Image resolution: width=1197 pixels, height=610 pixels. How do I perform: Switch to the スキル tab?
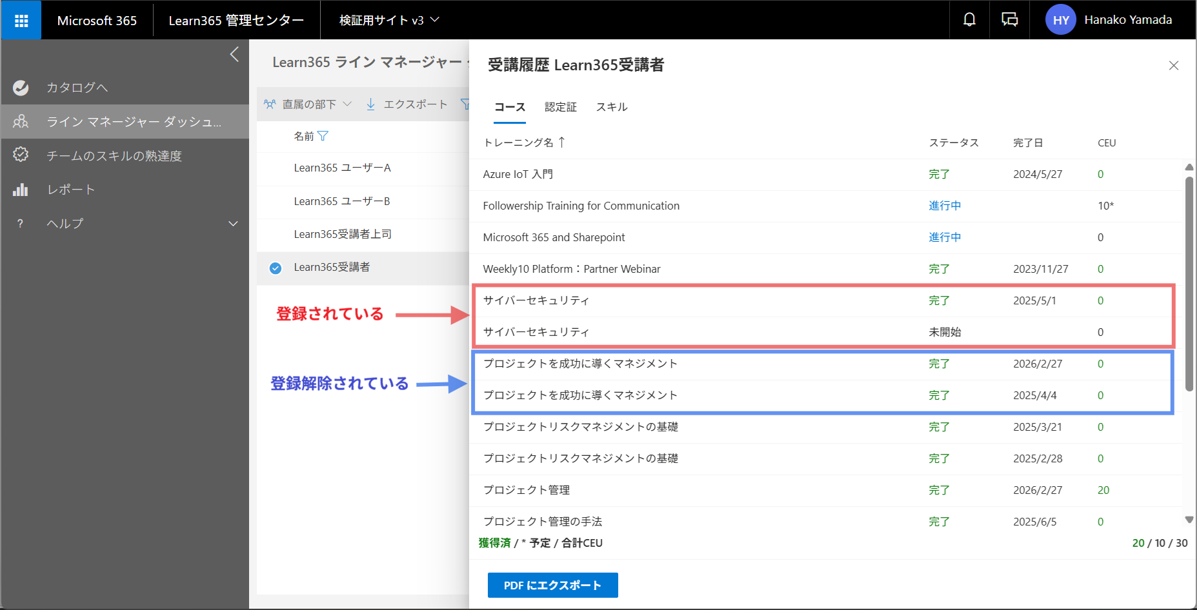[x=612, y=107]
